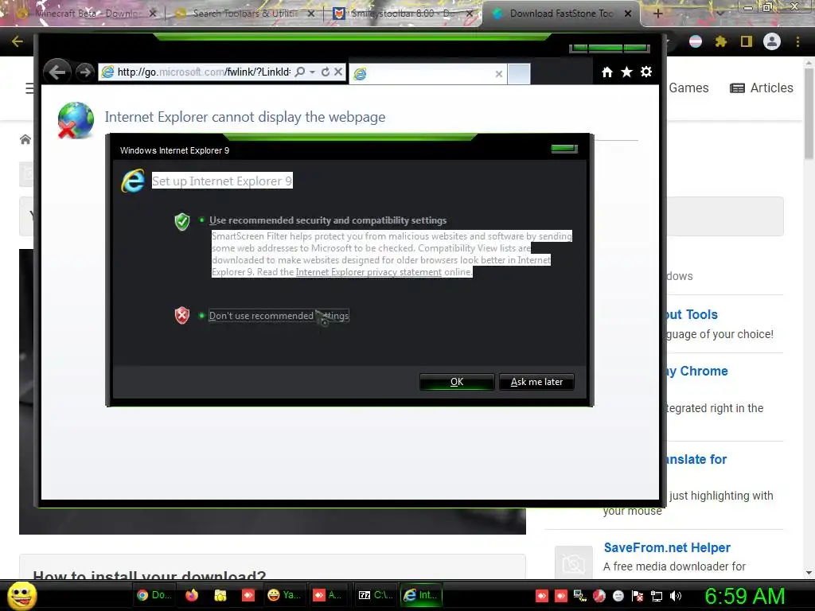The height and width of the screenshot is (611, 815).
Task: Go back in Internet Explorer window
Action: point(57,72)
